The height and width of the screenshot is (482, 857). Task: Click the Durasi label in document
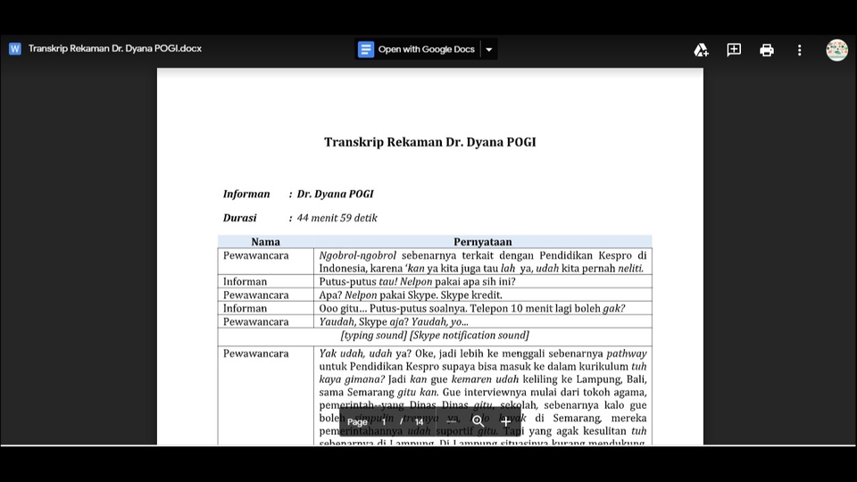pos(239,218)
